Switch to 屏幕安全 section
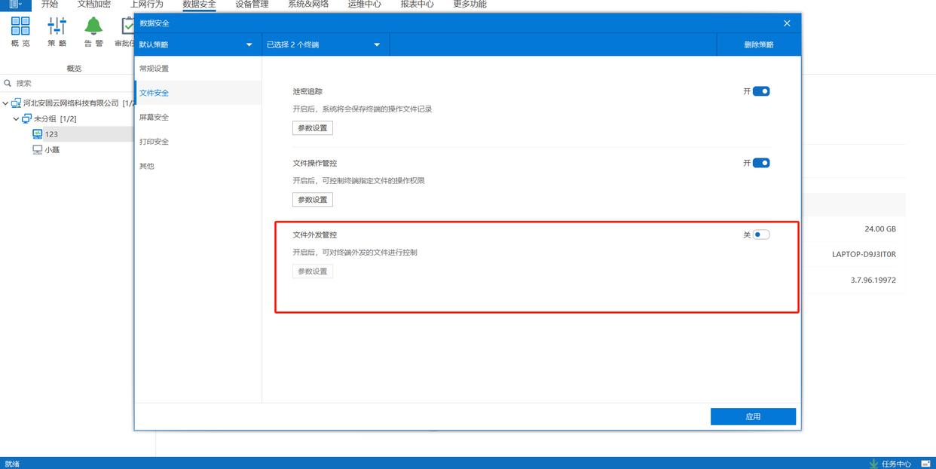 [198, 117]
